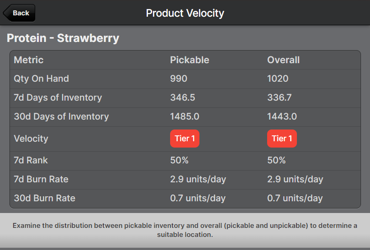Go back using the Back button

click(19, 13)
